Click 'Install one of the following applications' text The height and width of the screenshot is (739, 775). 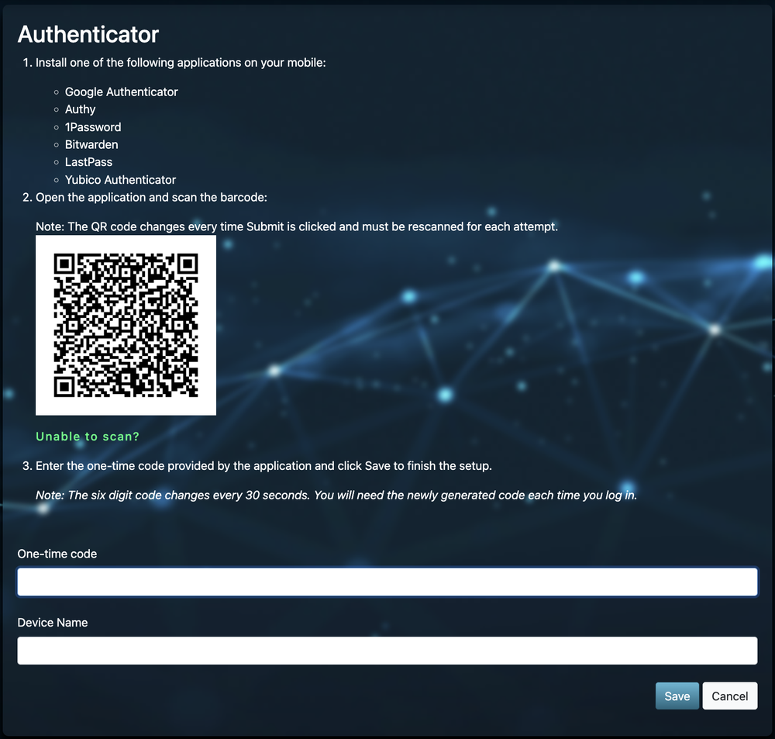click(181, 63)
